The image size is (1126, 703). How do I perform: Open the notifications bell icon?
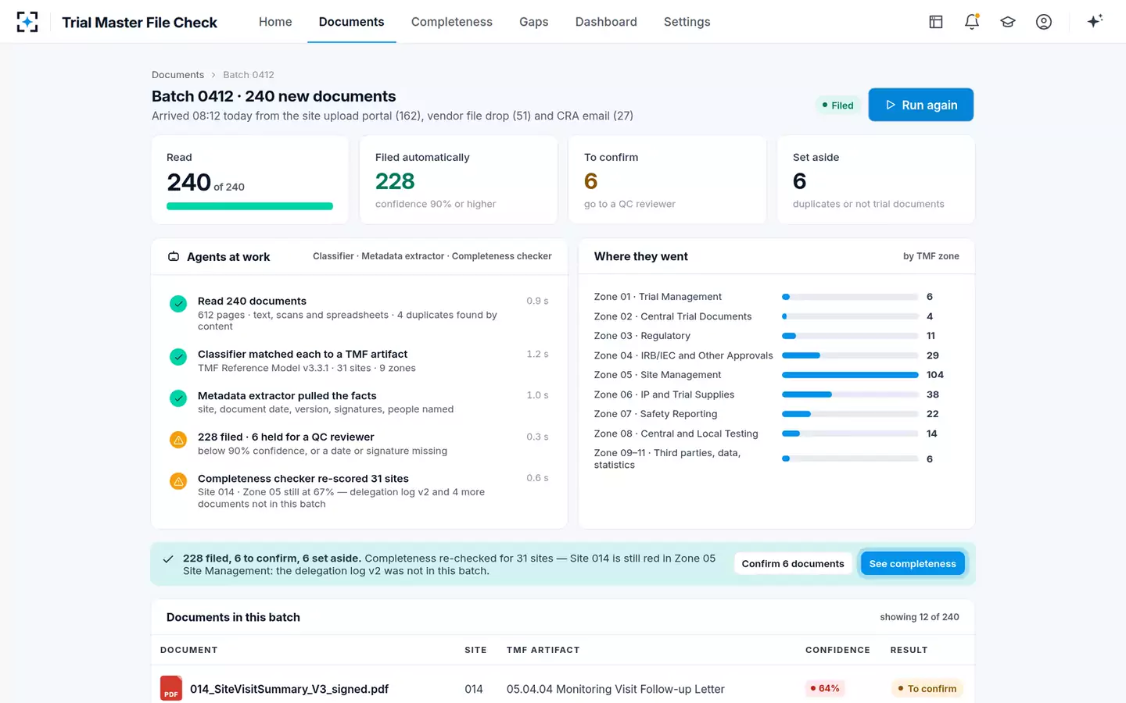(x=972, y=22)
